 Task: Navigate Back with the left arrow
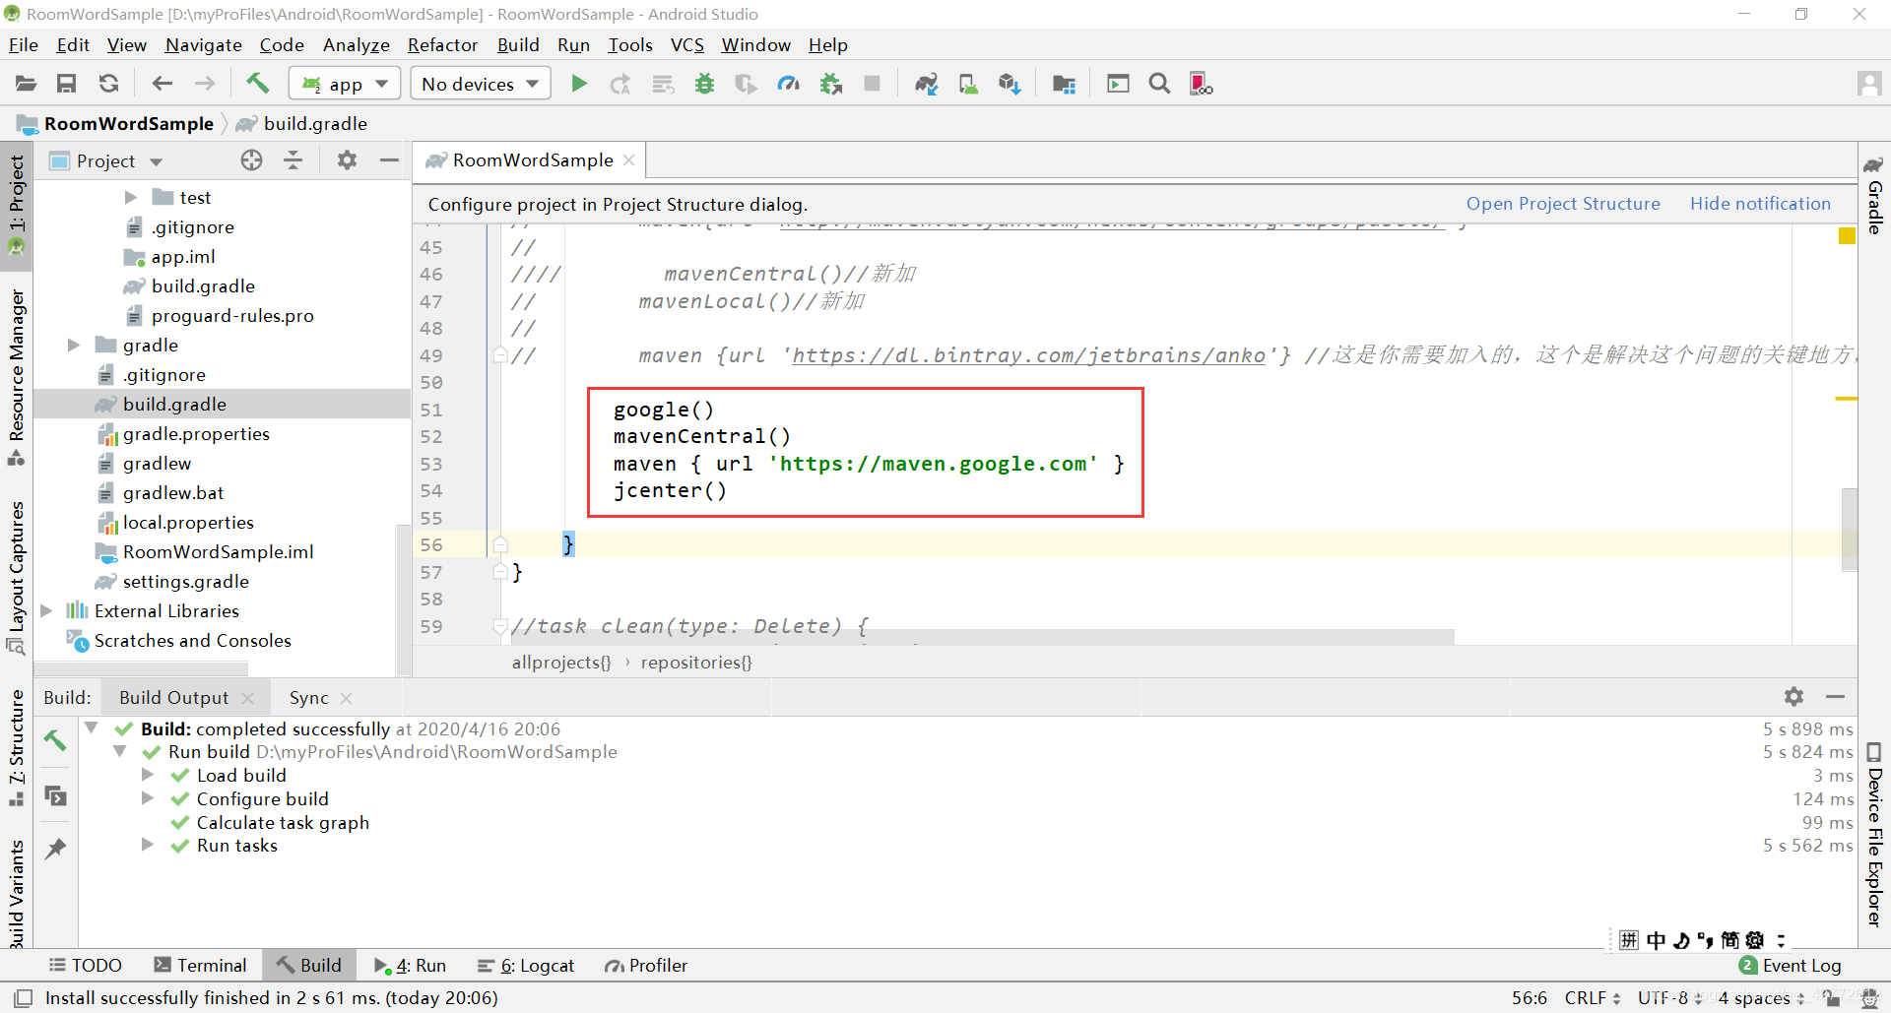(162, 84)
